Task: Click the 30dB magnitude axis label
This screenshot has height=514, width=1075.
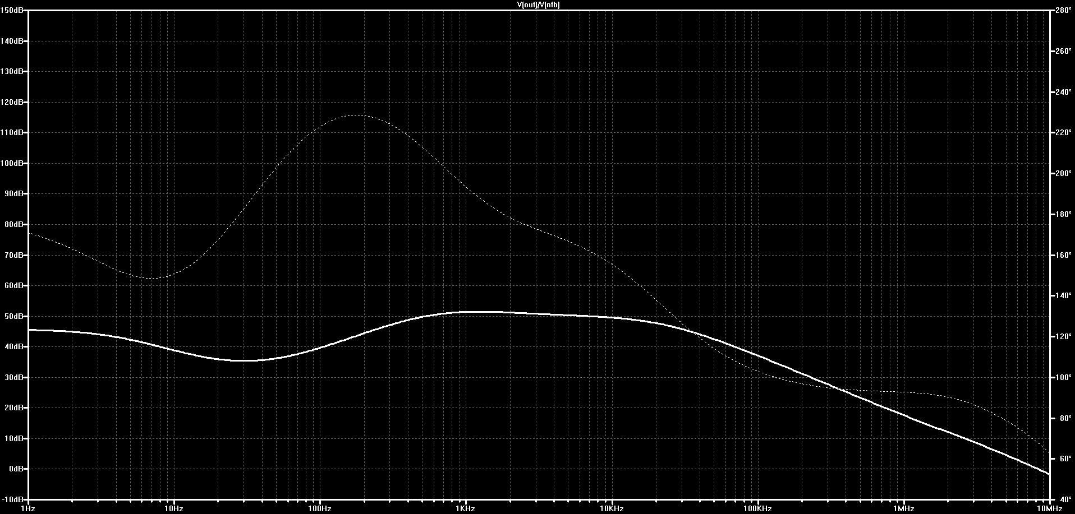Action: click(x=13, y=377)
